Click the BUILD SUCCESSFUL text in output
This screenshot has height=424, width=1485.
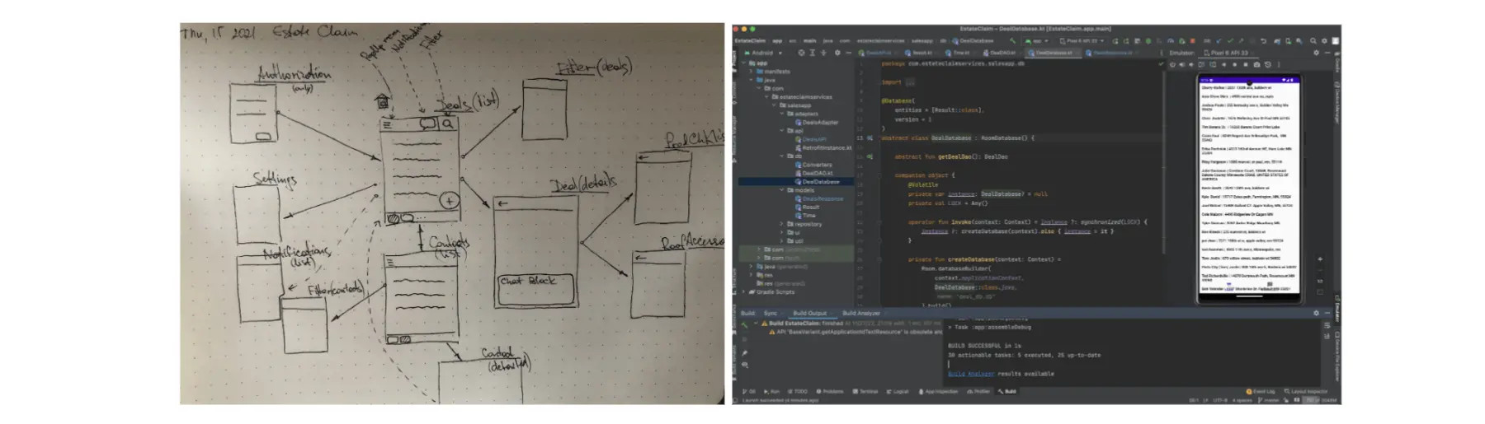point(974,346)
